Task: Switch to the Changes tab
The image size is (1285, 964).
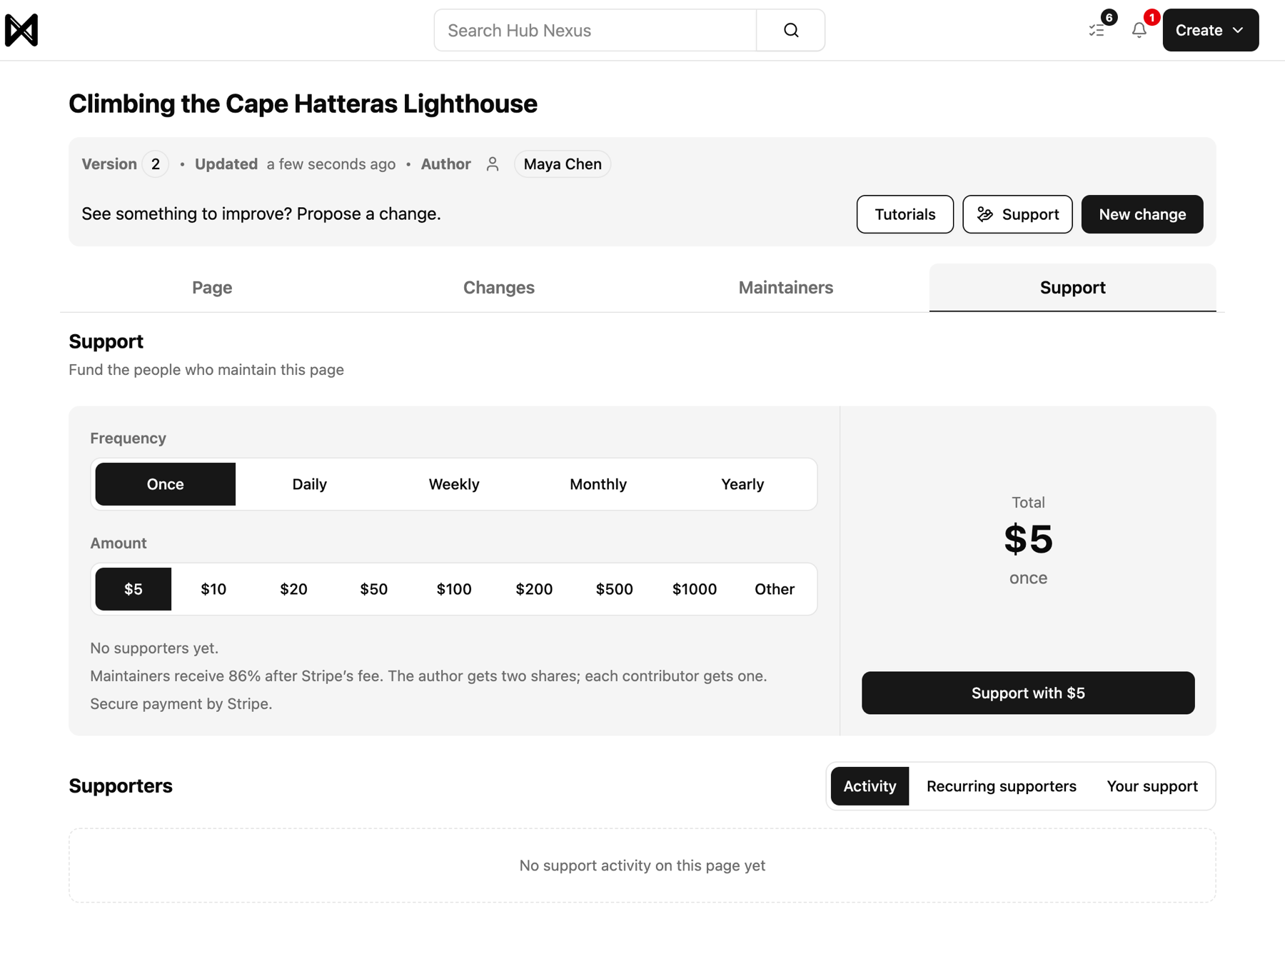Action: [499, 287]
